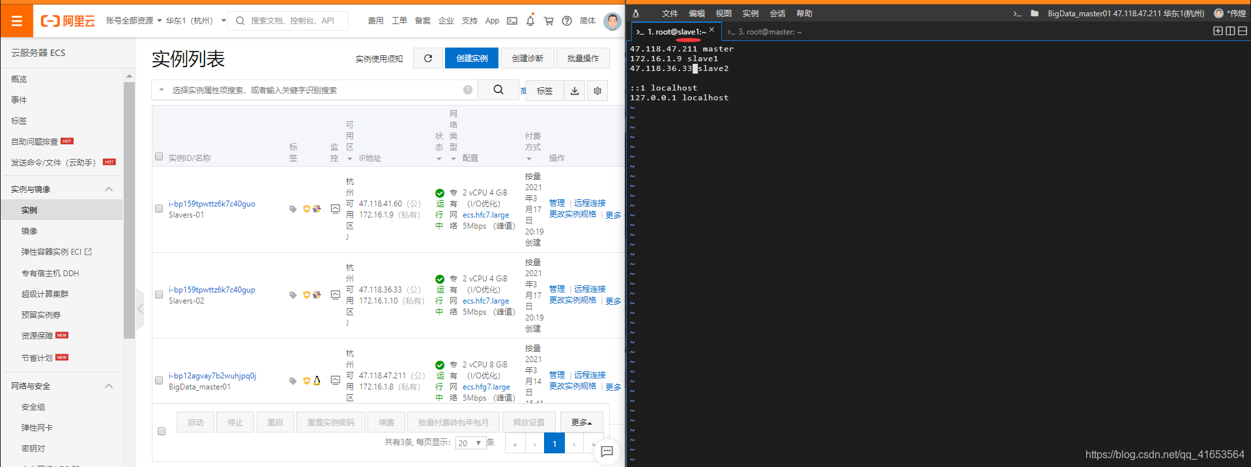
Task: Click the user avatar in console header
Action: tap(612, 21)
